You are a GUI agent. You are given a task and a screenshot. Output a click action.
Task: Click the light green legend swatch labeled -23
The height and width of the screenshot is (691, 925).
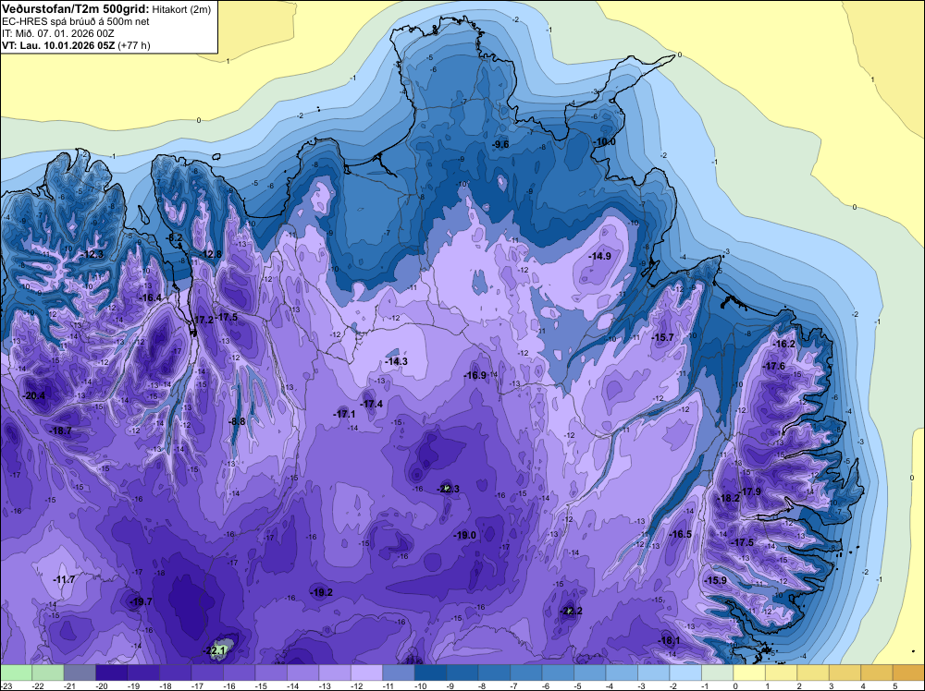(x=16, y=673)
